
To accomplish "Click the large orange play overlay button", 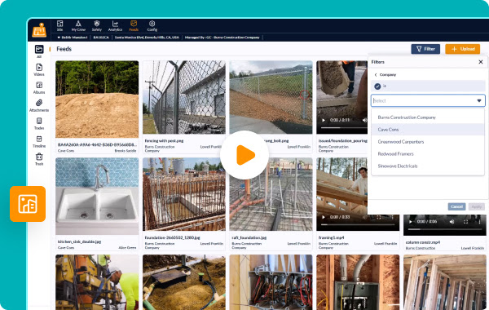I will (244, 155).
